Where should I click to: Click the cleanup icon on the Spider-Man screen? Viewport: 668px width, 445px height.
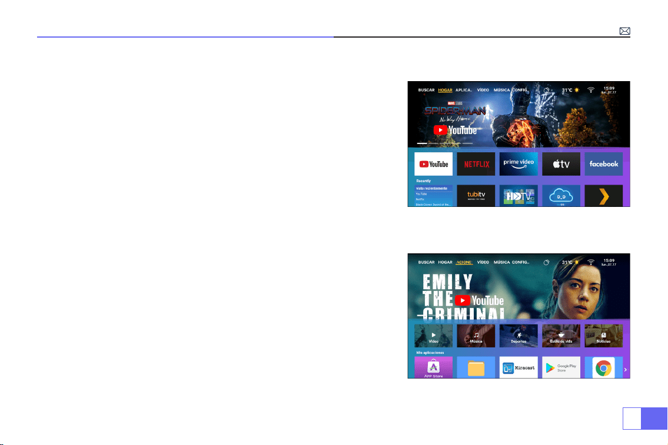(546, 90)
